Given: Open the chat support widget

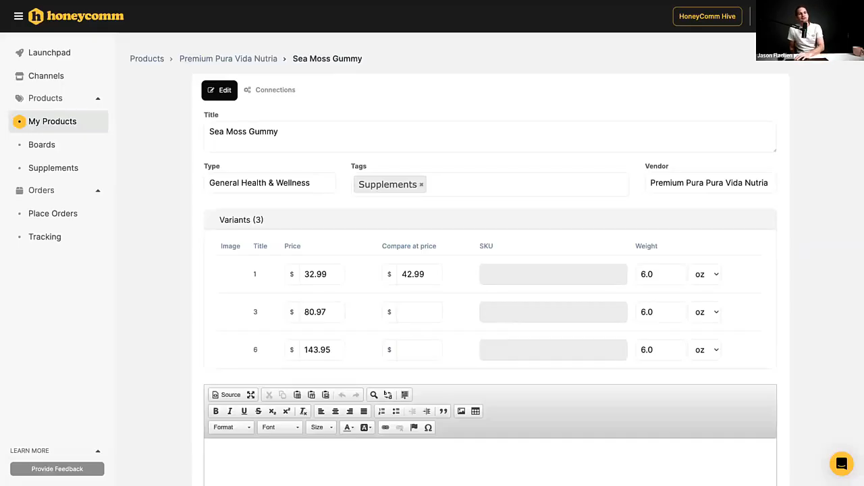Looking at the screenshot, I should pos(841,464).
